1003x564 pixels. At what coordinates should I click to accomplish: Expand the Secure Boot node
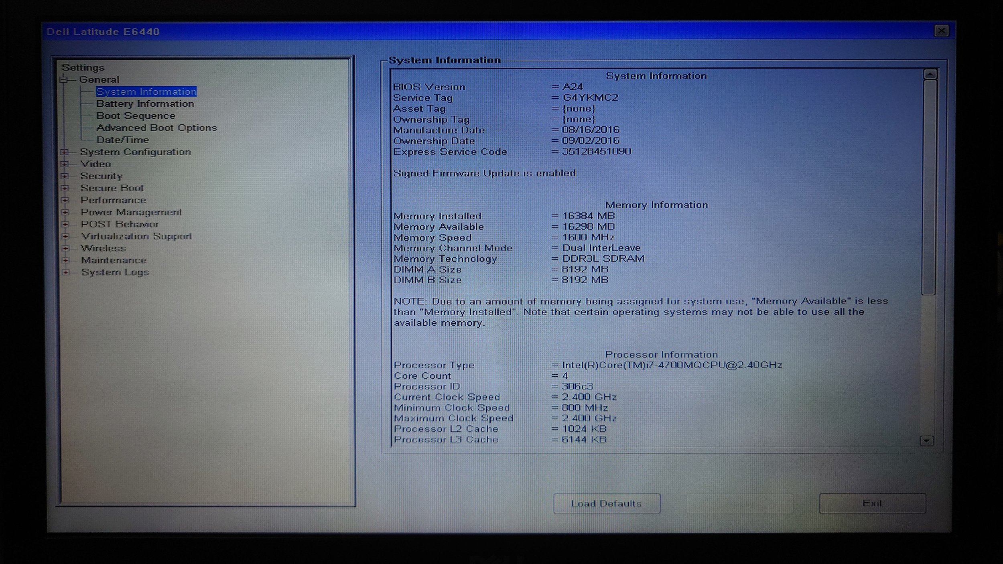point(65,188)
